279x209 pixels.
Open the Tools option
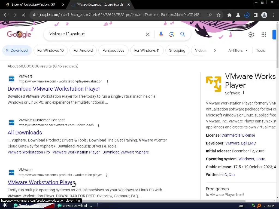(x=260, y=50)
